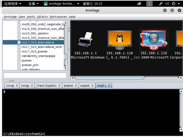
Task: Maximize the Armitage window
Action: 172,10
